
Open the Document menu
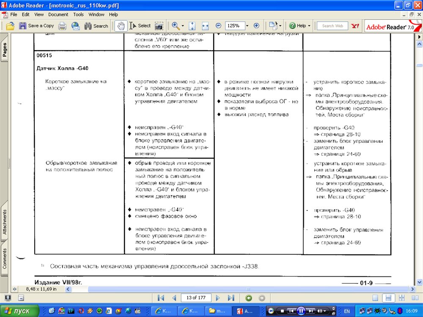click(58, 14)
